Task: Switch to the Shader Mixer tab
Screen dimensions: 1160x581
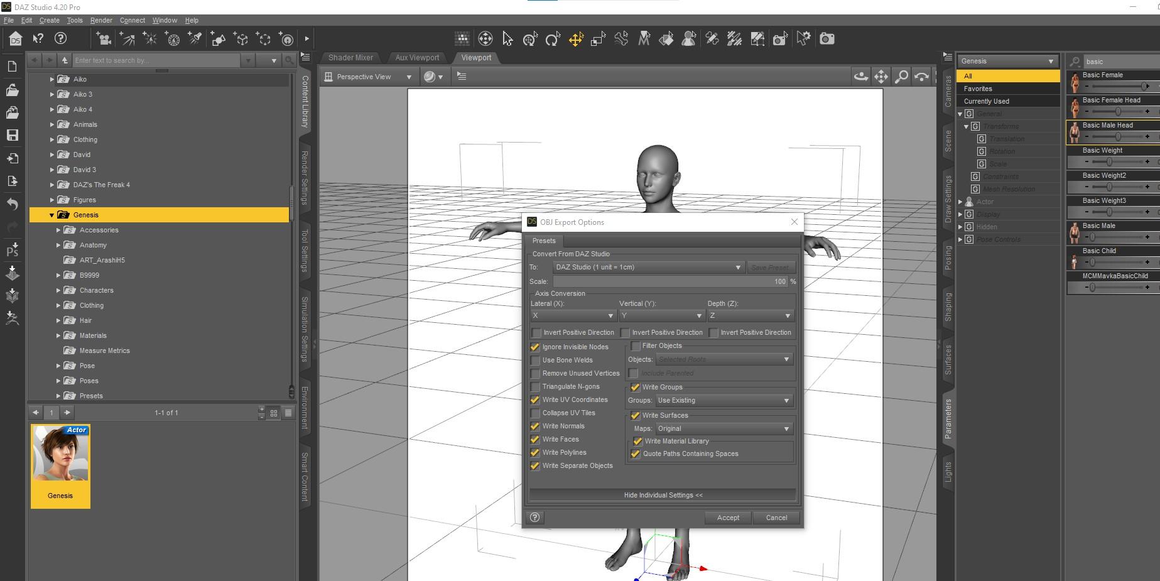Action: click(350, 58)
